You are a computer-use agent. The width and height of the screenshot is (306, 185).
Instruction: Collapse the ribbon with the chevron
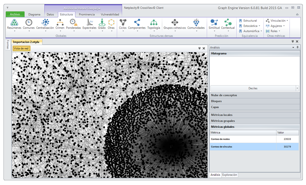pos(297,14)
